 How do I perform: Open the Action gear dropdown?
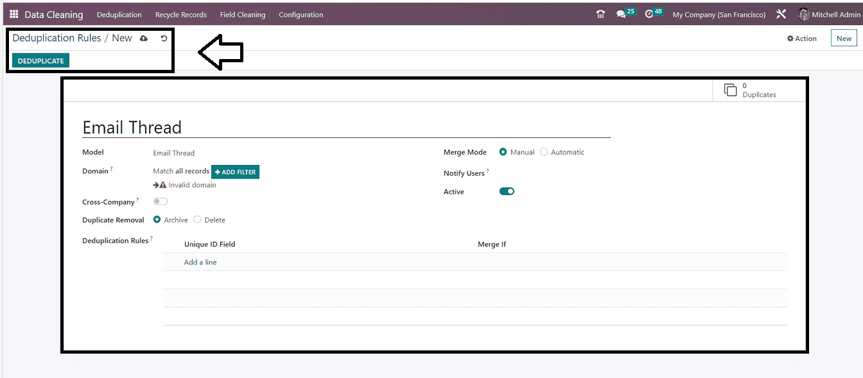click(x=802, y=39)
